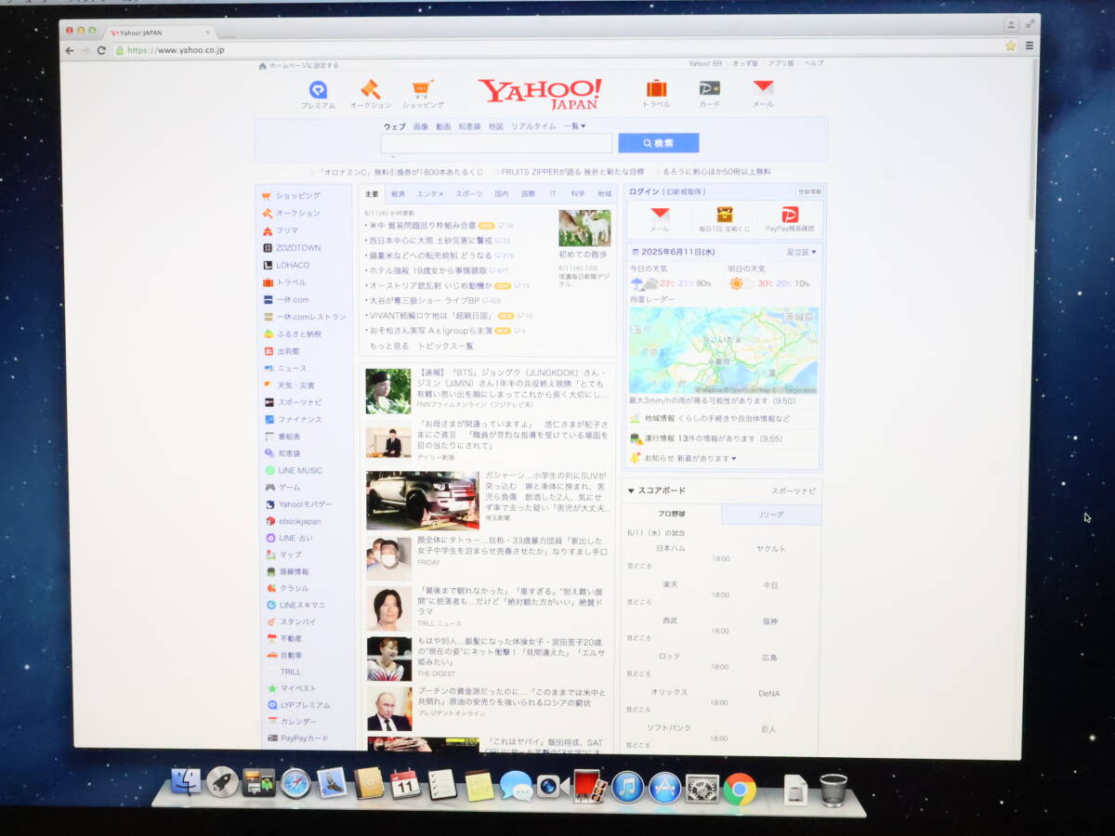1115x836 pixels.
Task: Switch to the スポーツ news tab
Action: pyautogui.click(x=469, y=194)
